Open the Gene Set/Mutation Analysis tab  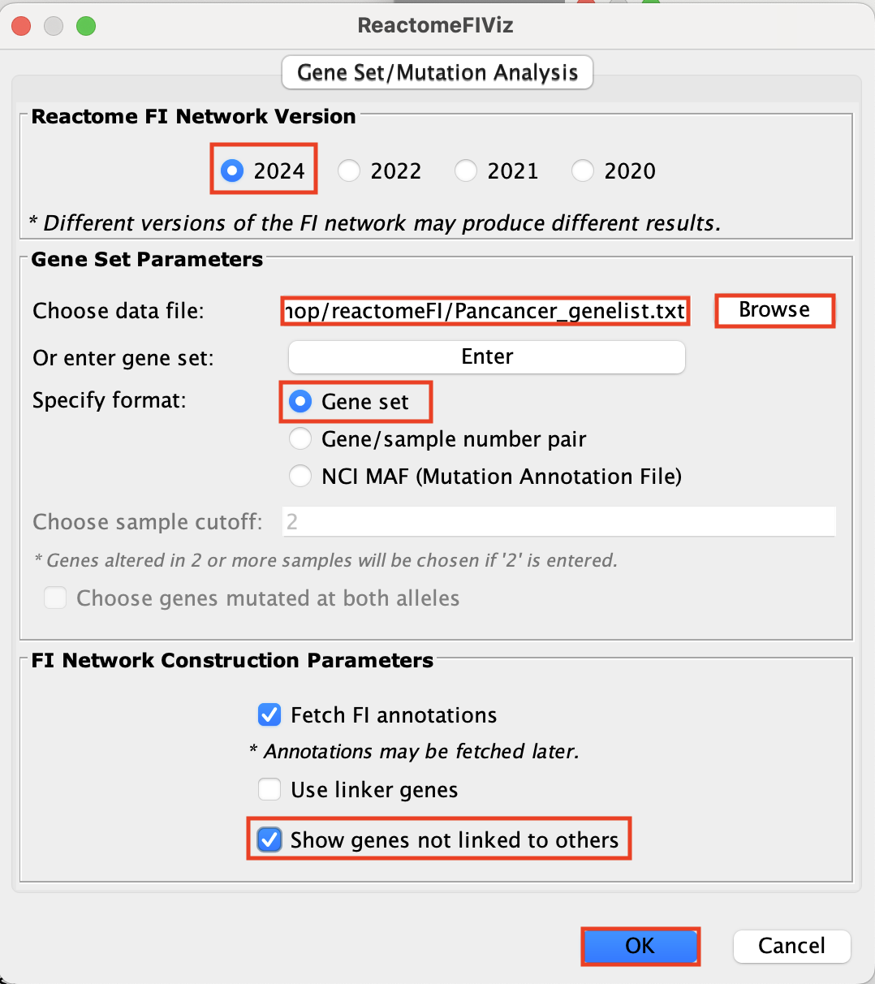(437, 73)
